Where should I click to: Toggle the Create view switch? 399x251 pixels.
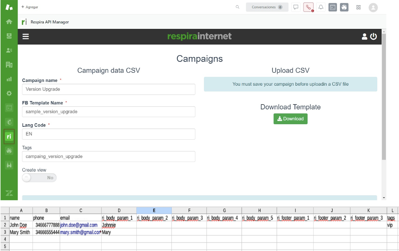tap(39, 178)
